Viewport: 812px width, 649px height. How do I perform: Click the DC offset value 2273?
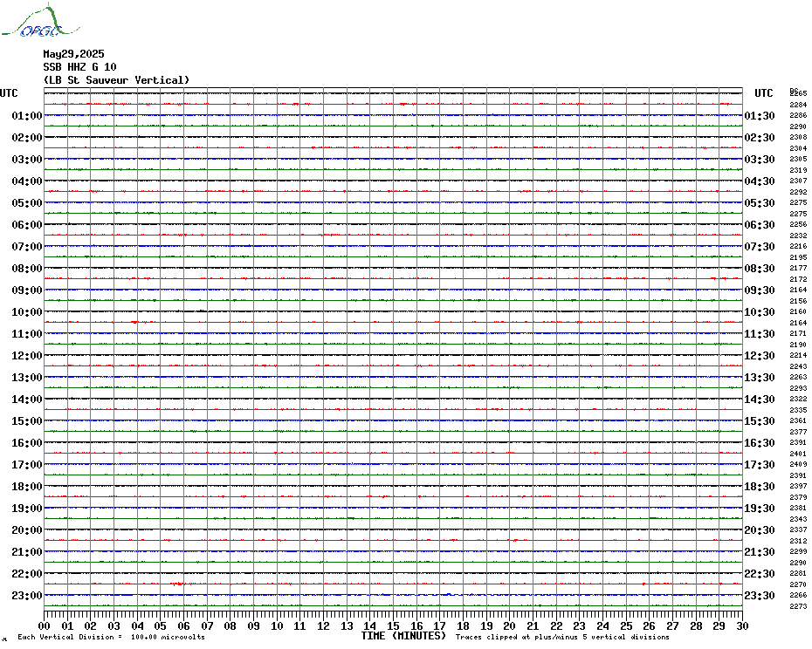798,606
